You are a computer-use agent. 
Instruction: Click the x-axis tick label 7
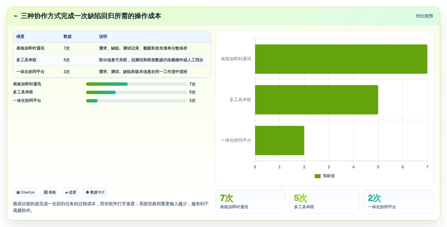[x=427, y=167]
